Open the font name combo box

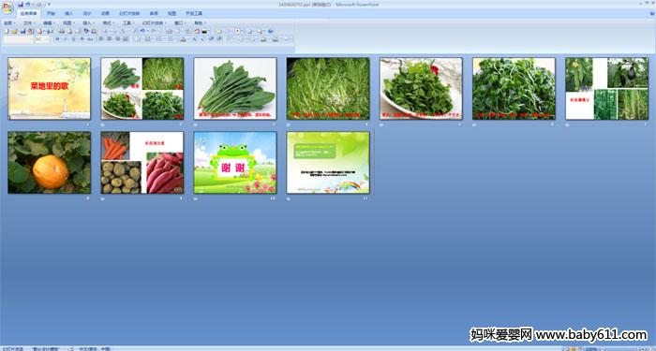18,39
